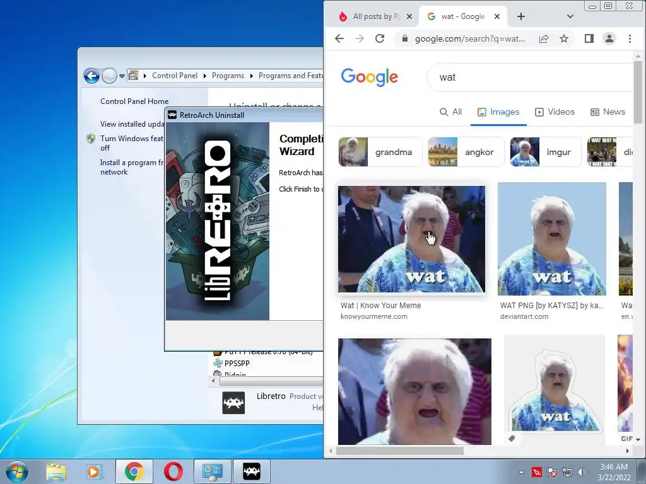Image resolution: width=646 pixels, height=484 pixels.
Task: Bookmark this page with the star icon
Action: click(564, 38)
